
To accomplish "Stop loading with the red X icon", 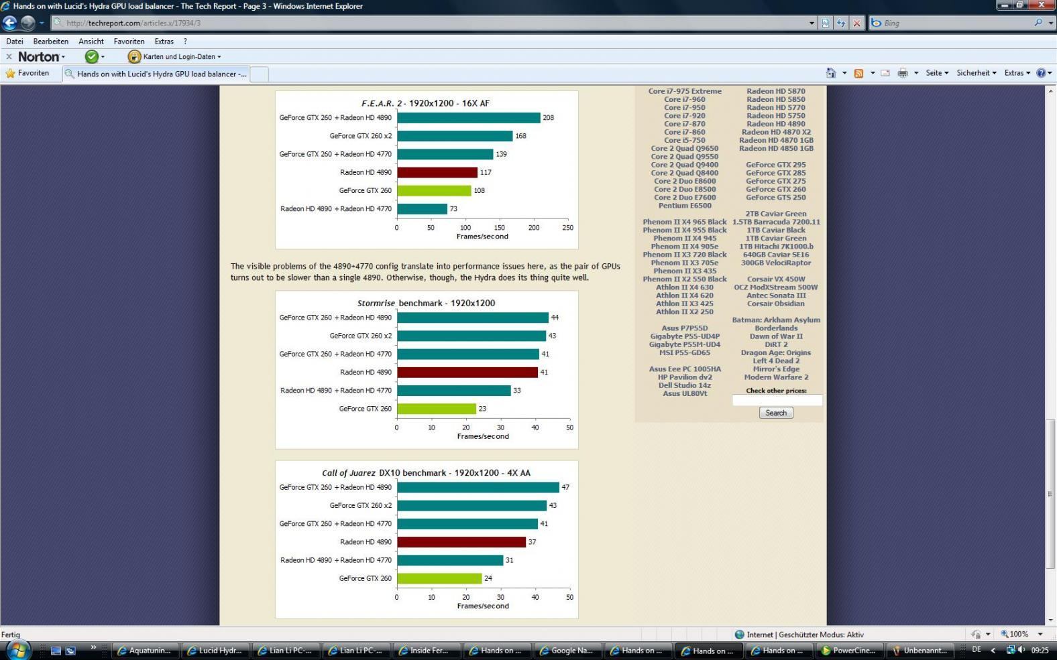I will pos(856,23).
